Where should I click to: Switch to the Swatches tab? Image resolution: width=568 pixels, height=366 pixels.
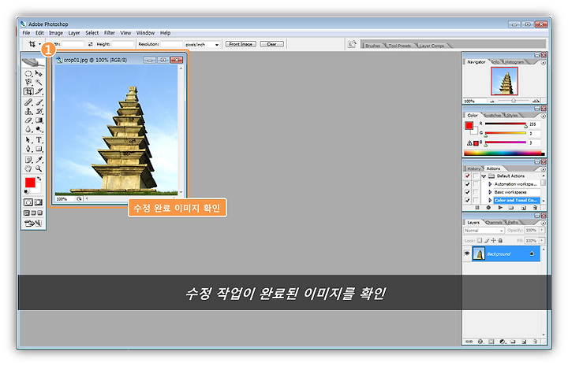coord(492,115)
